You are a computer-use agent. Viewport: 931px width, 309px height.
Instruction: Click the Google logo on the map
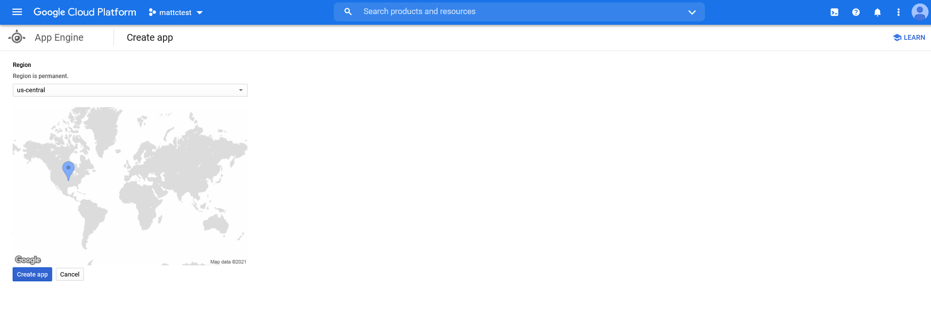click(28, 260)
